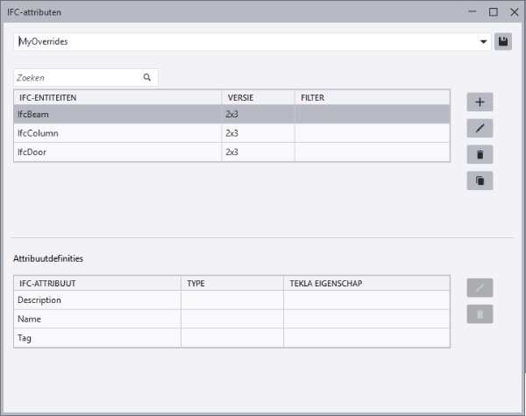
Task: Select the Name attribute row
Action: click(231, 319)
